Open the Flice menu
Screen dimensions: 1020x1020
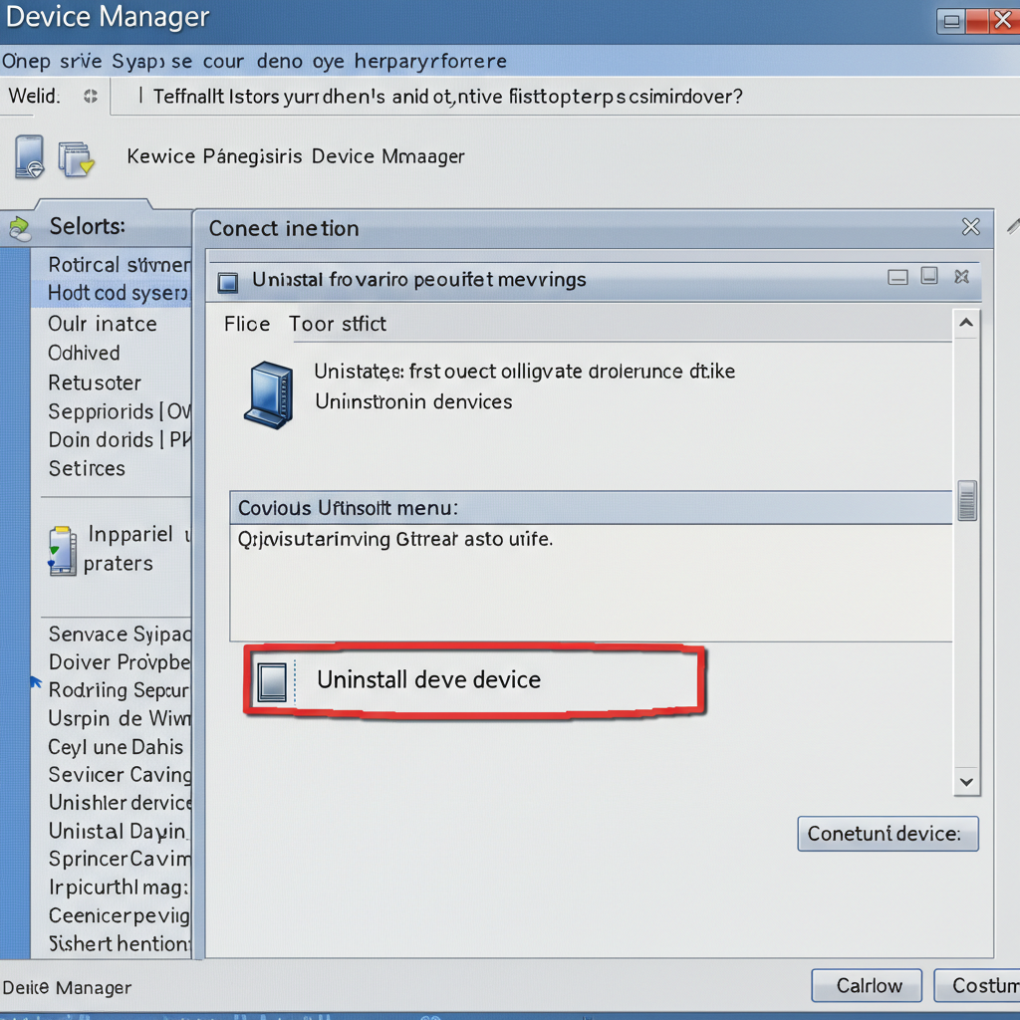pos(247,324)
